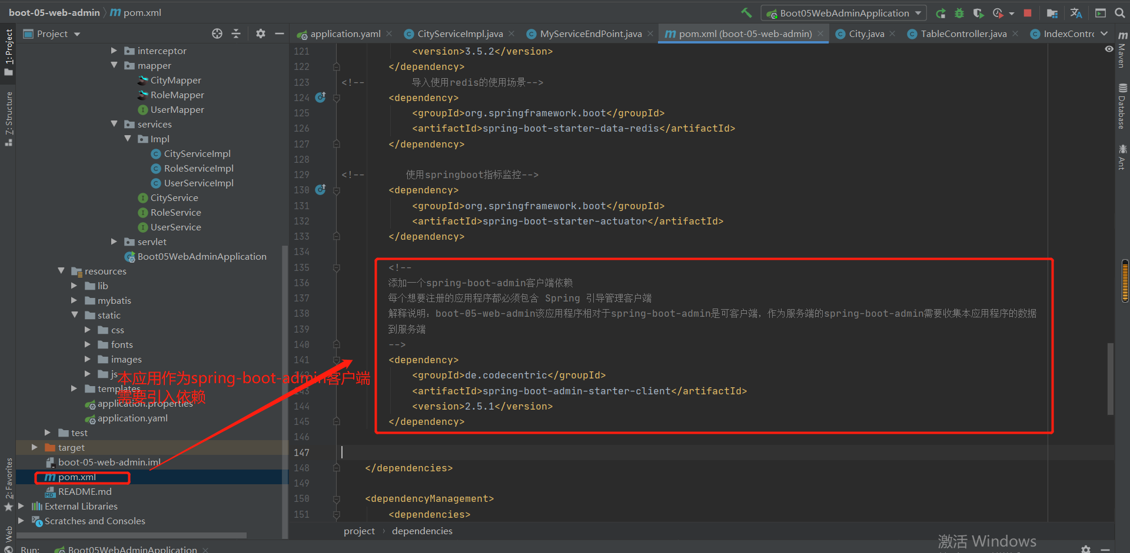
Task: Open application.yaml in the resources folder
Action: pos(132,418)
